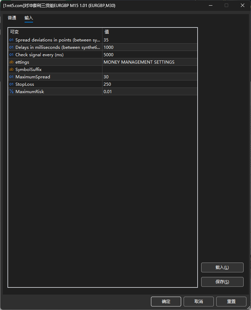
Task: Edit the Spread deviations value 35
Action: [x=150, y=40]
